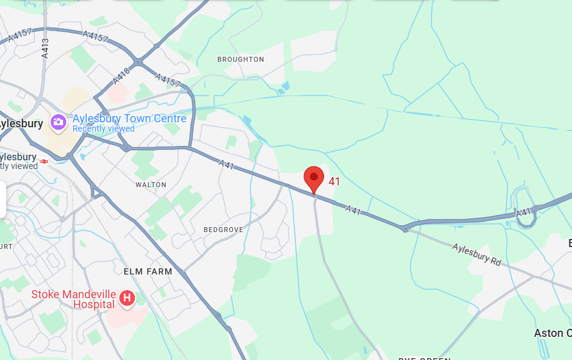Click the Aylesbury railway station icon
Viewport: 572px width, 360px height.
[x=44, y=162]
